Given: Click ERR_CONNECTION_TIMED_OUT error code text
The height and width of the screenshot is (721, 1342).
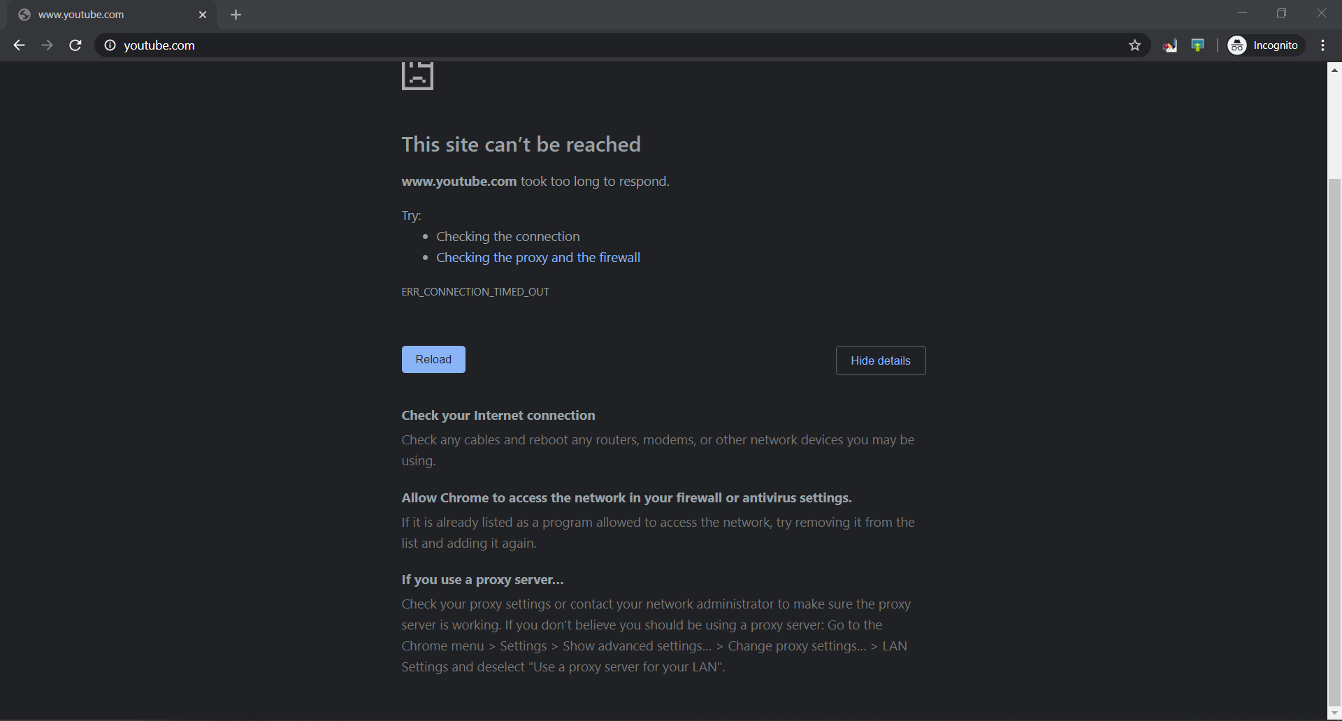Looking at the screenshot, I should pyautogui.click(x=475, y=292).
